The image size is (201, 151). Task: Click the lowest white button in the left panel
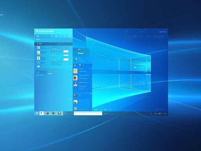tap(66, 59)
